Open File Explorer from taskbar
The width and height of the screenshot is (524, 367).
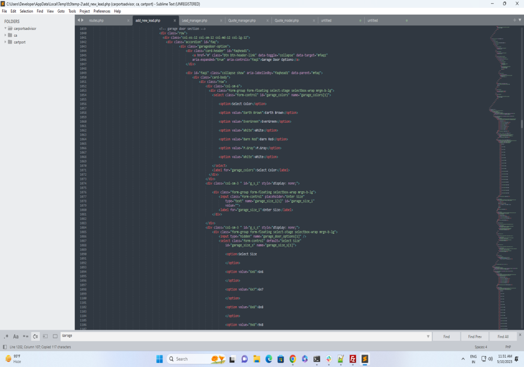coord(257,359)
